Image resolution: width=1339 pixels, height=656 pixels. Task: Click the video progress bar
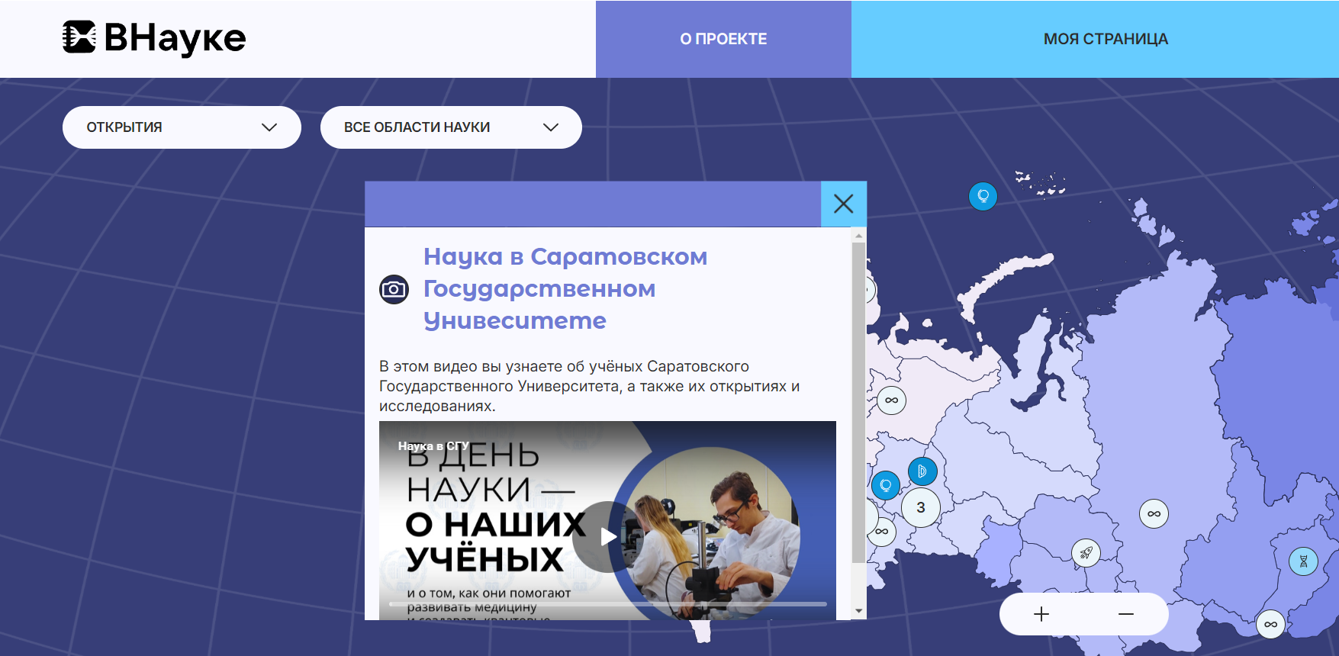[x=607, y=604]
